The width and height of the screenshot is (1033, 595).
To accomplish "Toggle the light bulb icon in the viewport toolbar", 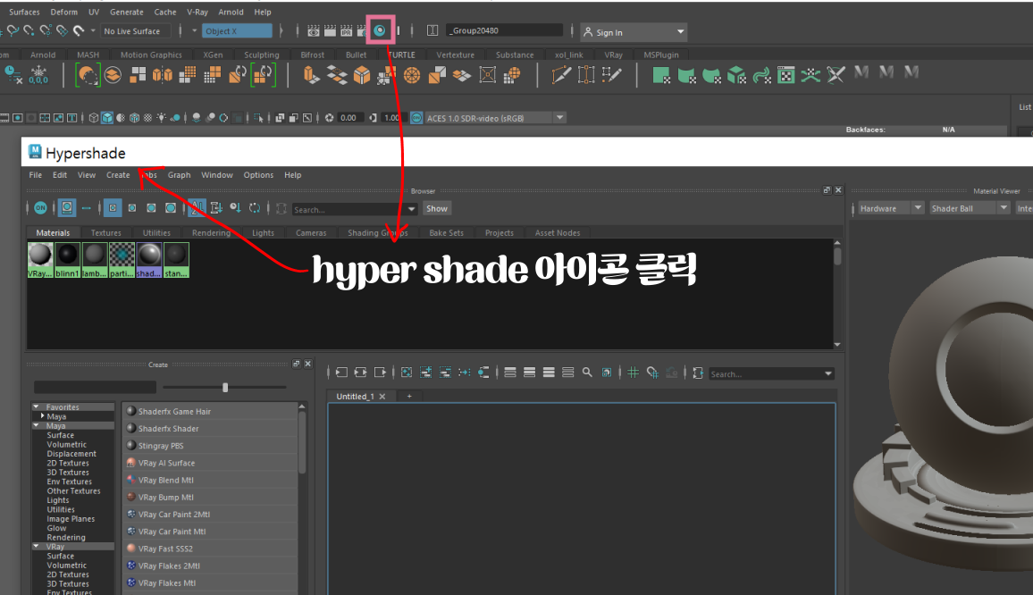I will click(x=161, y=118).
